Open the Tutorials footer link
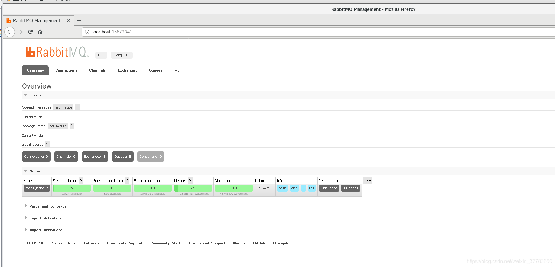The image size is (555, 267). pyautogui.click(x=91, y=243)
